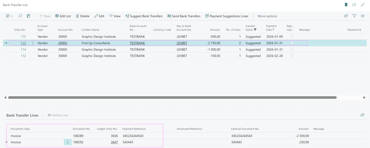Click First Up Consultants creditor name

[x=96, y=43]
